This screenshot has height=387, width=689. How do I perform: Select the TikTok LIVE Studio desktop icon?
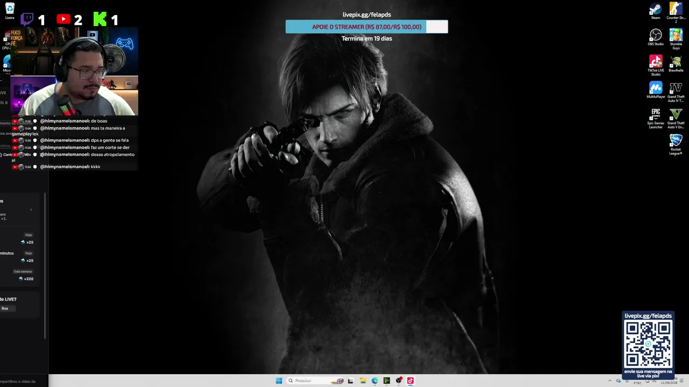pos(656,65)
